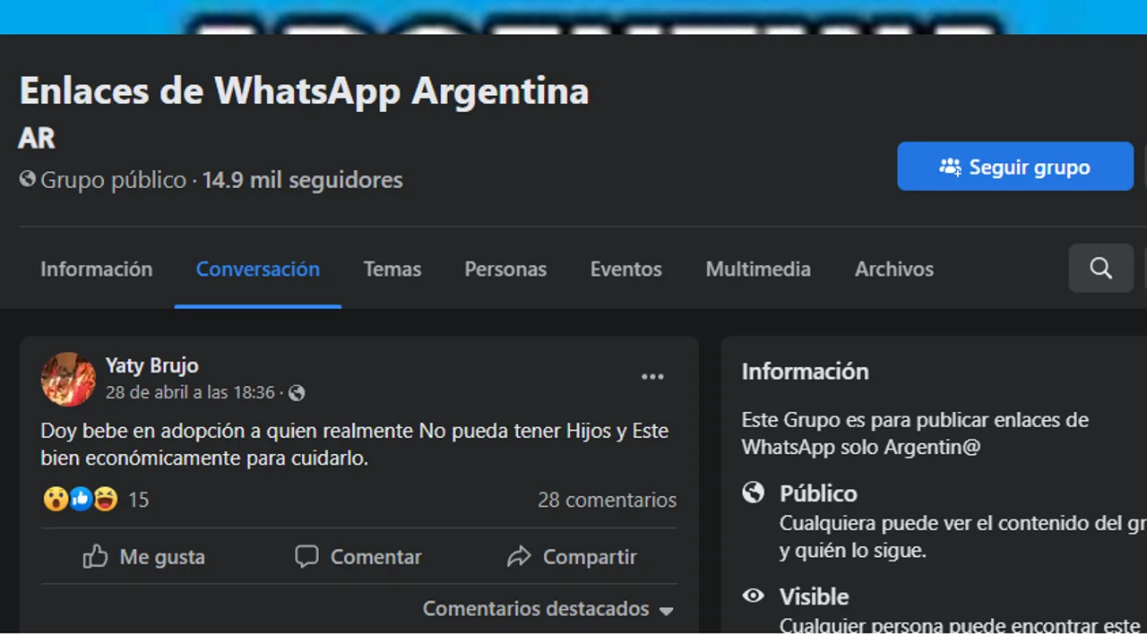Screen dimensions: 1147x634
Task: Open the three-dot post options menu
Action: [x=652, y=377]
